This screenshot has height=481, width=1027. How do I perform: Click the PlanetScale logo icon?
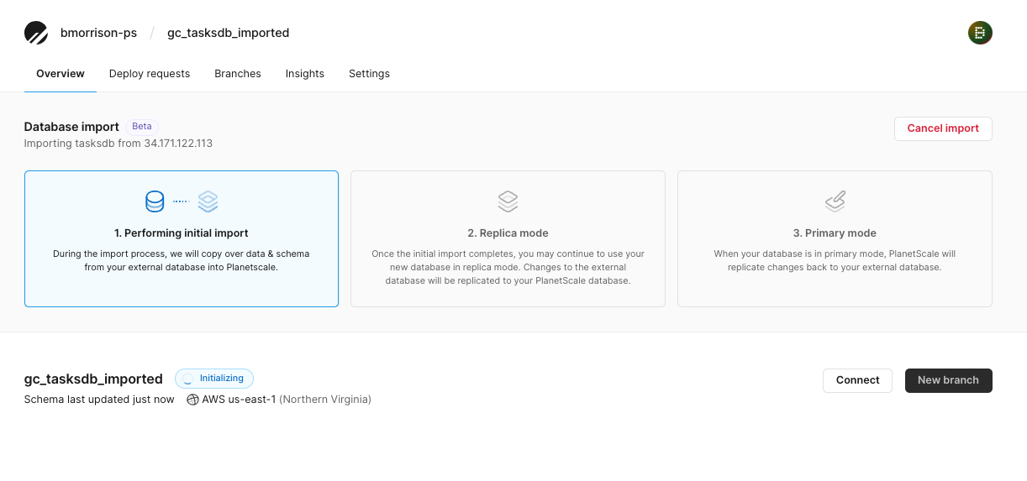point(36,33)
